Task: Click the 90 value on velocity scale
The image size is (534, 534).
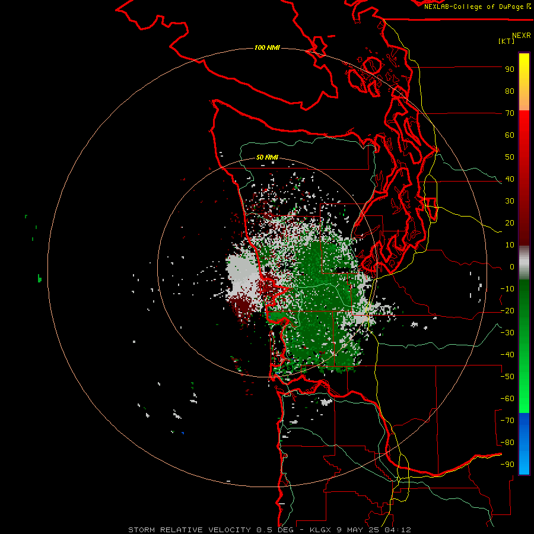Action: (x=510, y=69)
